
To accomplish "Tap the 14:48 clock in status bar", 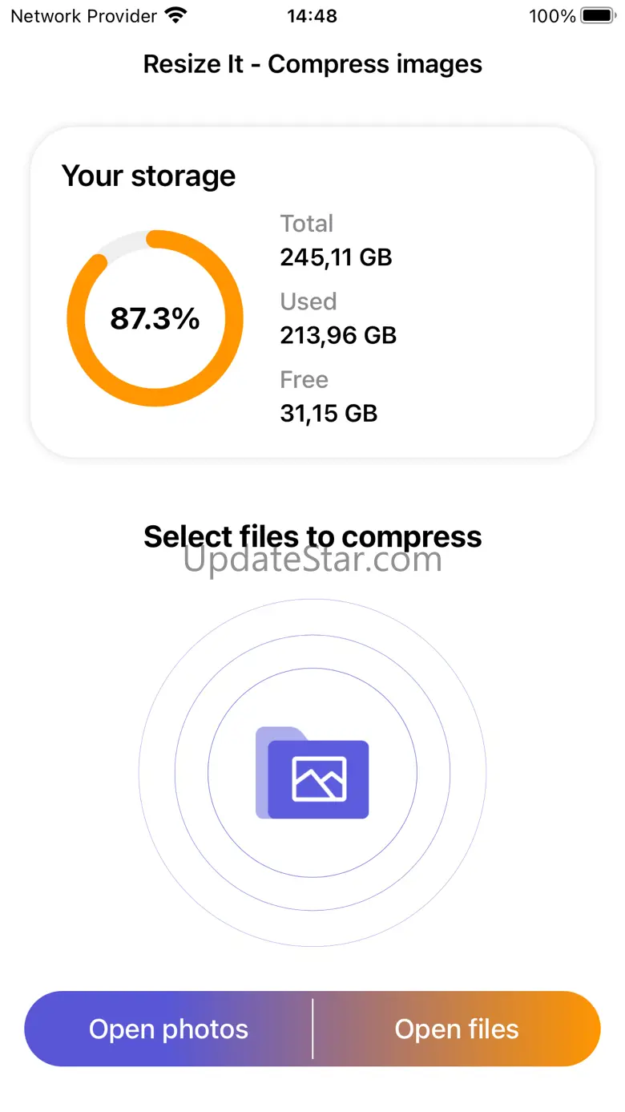I will pyautogui.click(x=312, y=15).
